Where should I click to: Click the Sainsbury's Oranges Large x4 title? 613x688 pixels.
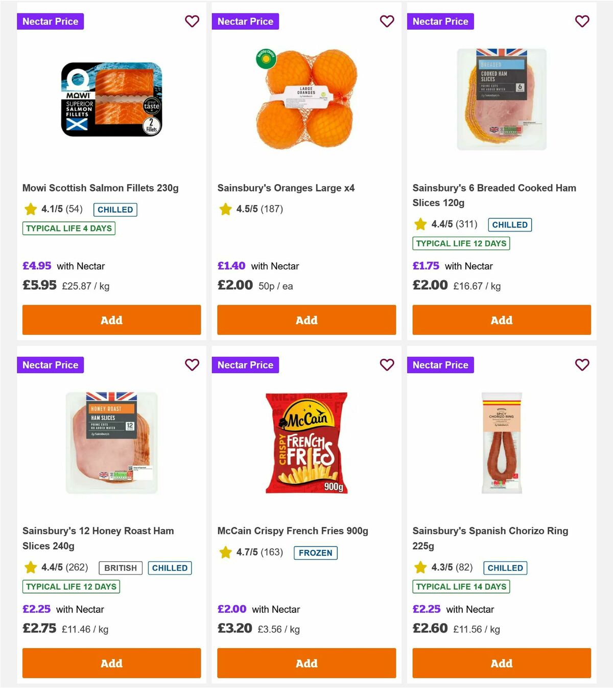pyautogui.click(x=286, y=188)
